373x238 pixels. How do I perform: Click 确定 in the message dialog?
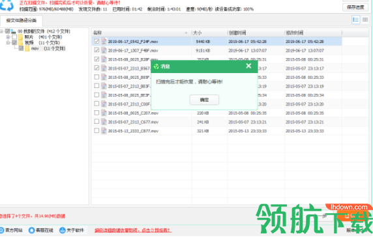tap(204, 100)
